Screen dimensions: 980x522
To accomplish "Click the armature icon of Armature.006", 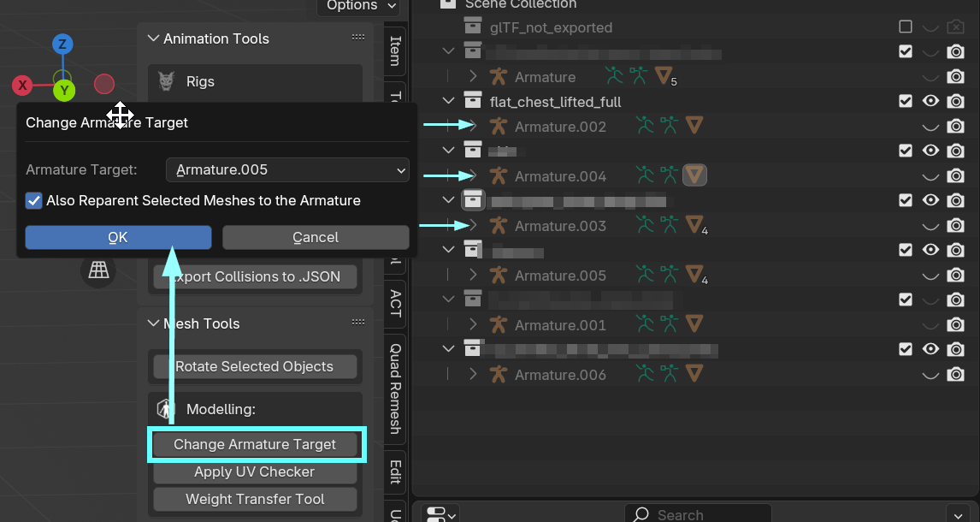I will (x=499, y=375).
